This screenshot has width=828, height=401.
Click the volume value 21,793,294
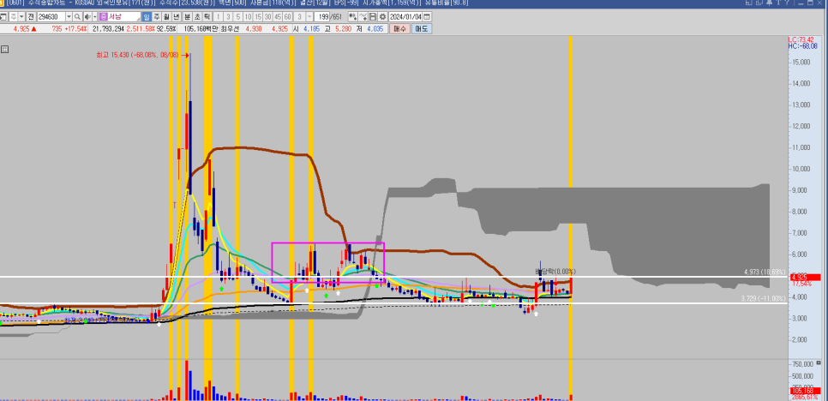(x=108, y=29)
